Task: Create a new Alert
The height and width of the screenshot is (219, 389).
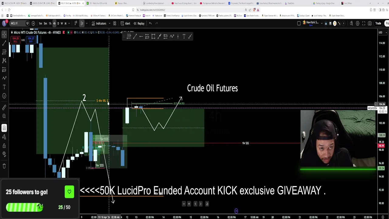Action: point(125,23)
